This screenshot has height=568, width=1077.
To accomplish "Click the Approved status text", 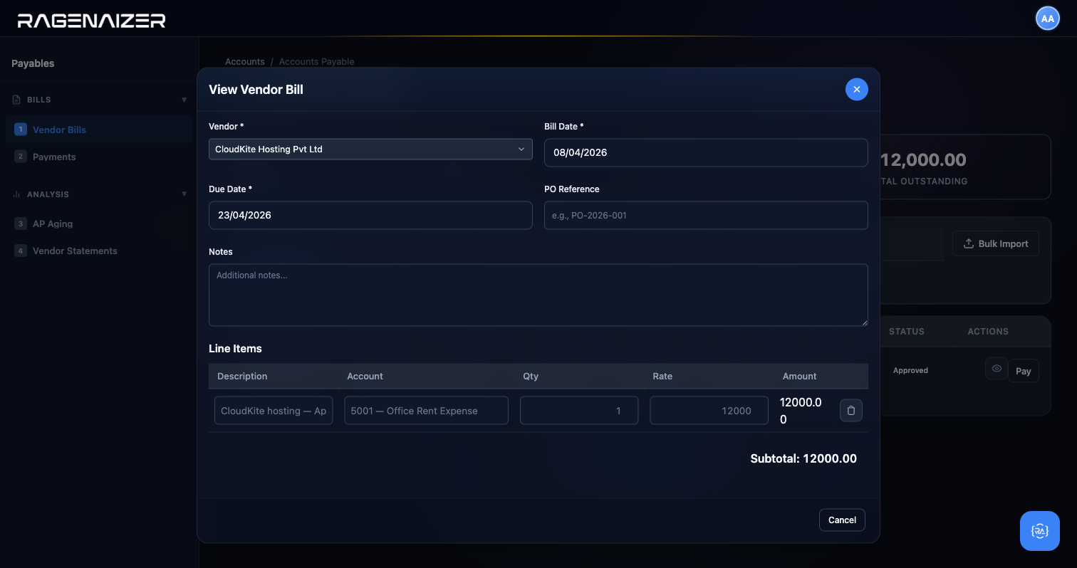I will click(x=910, y=370).
